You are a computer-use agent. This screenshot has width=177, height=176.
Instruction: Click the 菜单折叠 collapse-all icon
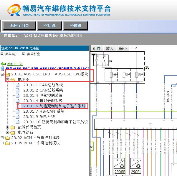click(x=24, y=54)
